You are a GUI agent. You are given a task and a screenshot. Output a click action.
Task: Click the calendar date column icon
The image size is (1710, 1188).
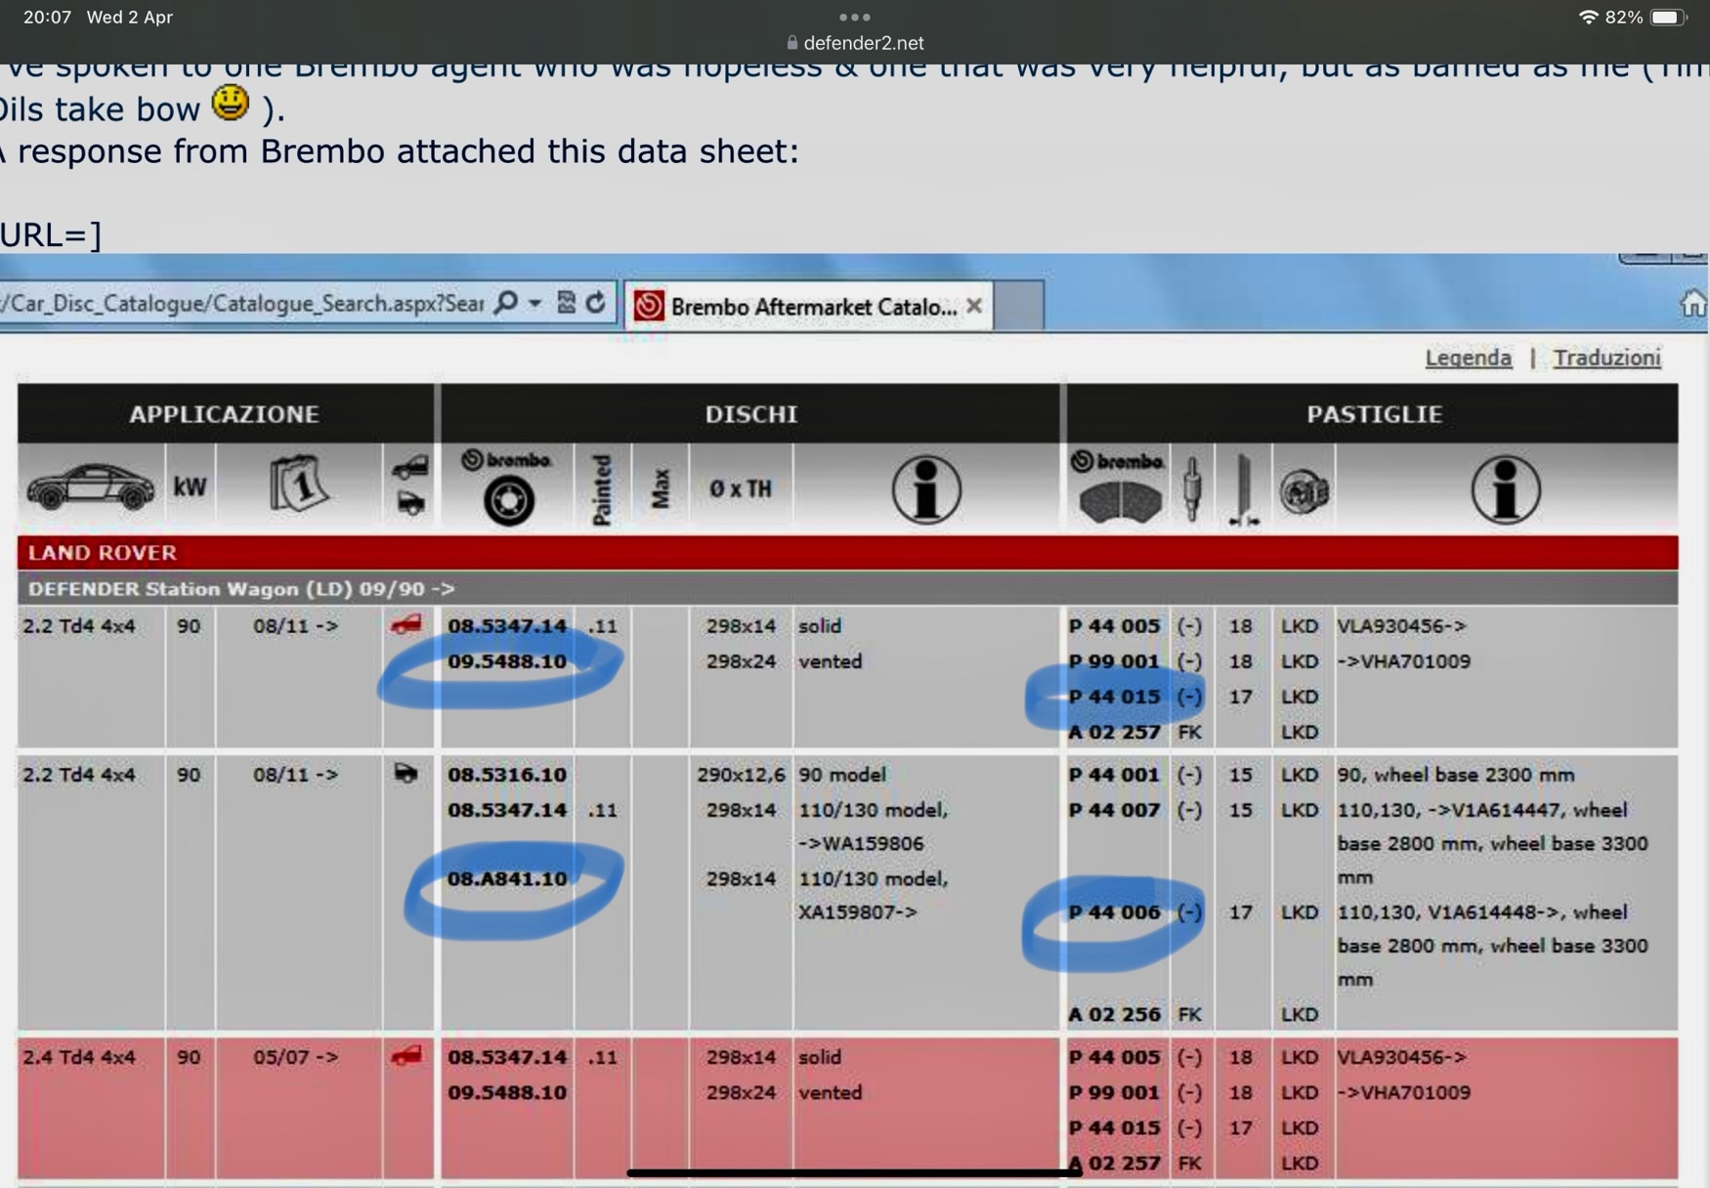298,484
